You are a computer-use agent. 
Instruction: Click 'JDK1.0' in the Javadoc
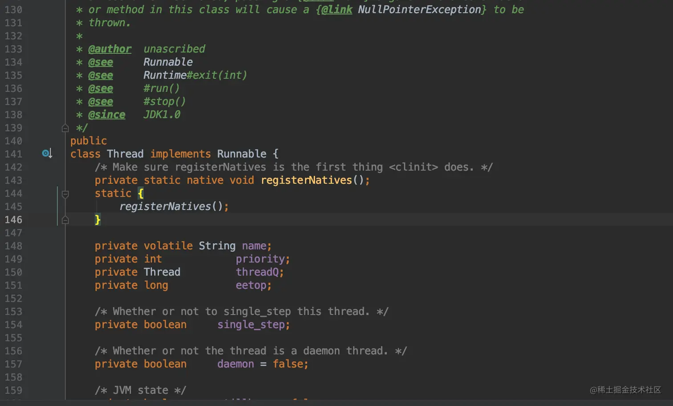pos(162,115)
